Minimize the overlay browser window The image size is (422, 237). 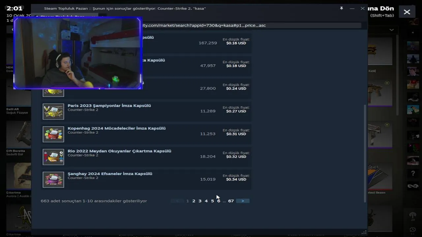(352, 8)
